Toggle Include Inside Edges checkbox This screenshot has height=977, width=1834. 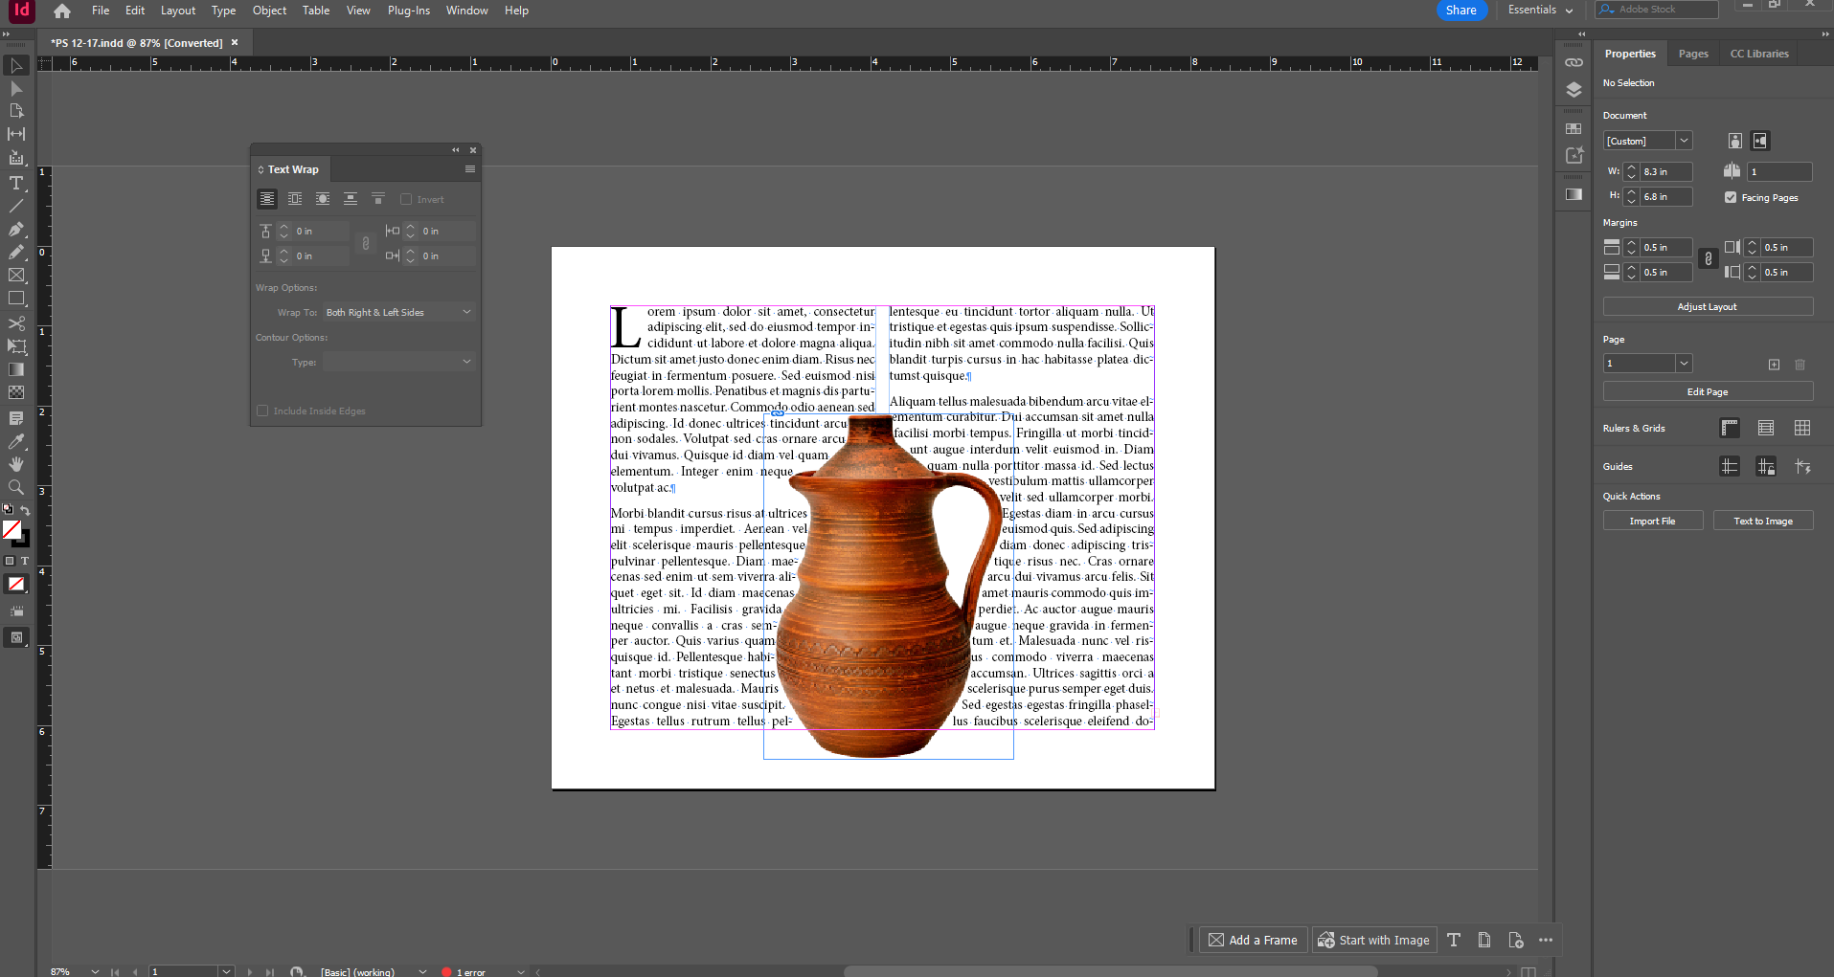[x=262, y=411]
